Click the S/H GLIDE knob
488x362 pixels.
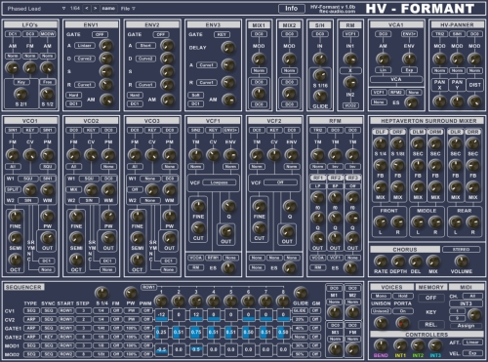[x=320, y=96]
